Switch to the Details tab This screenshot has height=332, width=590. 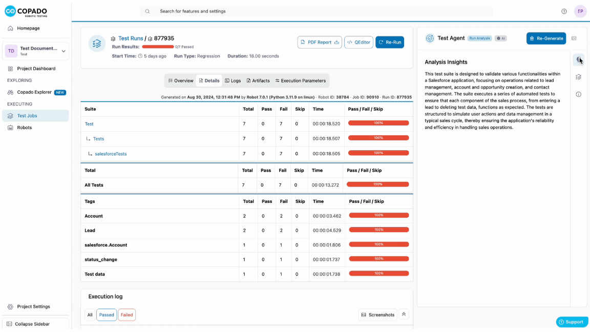(x=209, y=80)
